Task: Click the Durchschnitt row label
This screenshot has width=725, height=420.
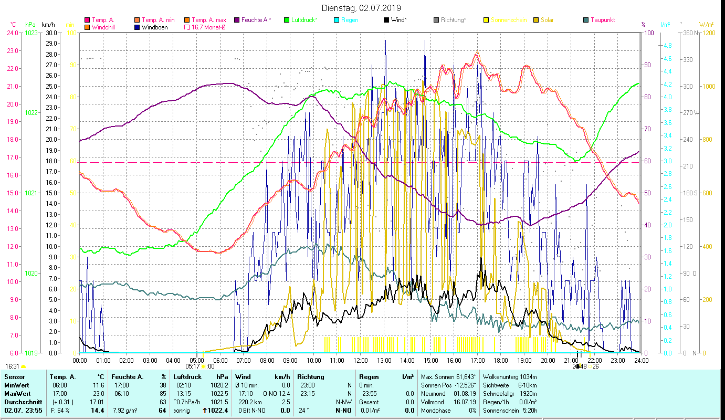Action: pos(22,402)
